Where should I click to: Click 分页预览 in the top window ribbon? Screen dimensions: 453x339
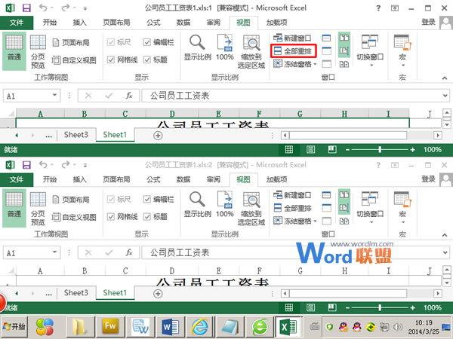click(x=37, y=50)
